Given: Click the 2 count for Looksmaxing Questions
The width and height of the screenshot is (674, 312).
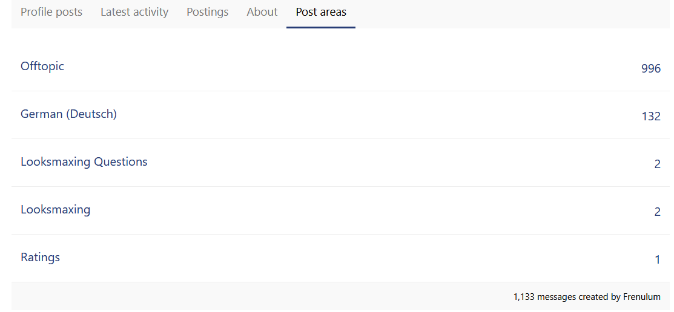Looking at the screenshot, I should (658, 164).
